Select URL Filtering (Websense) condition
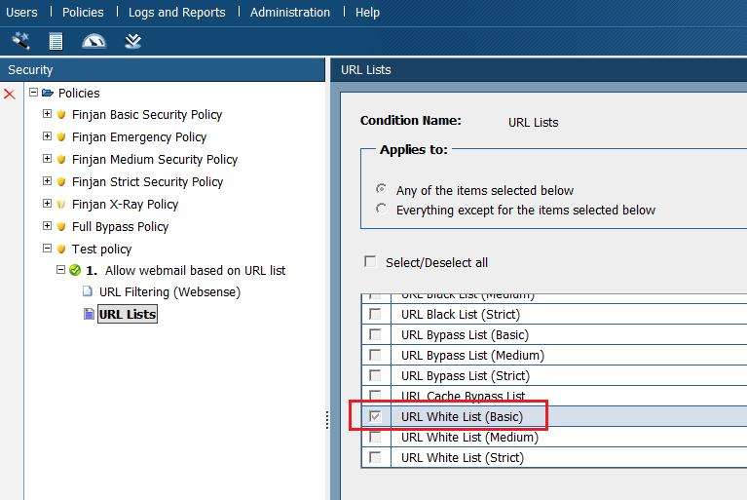Image resolution: width=747 pixels, height=500 pixels. [x=169, y=292]
